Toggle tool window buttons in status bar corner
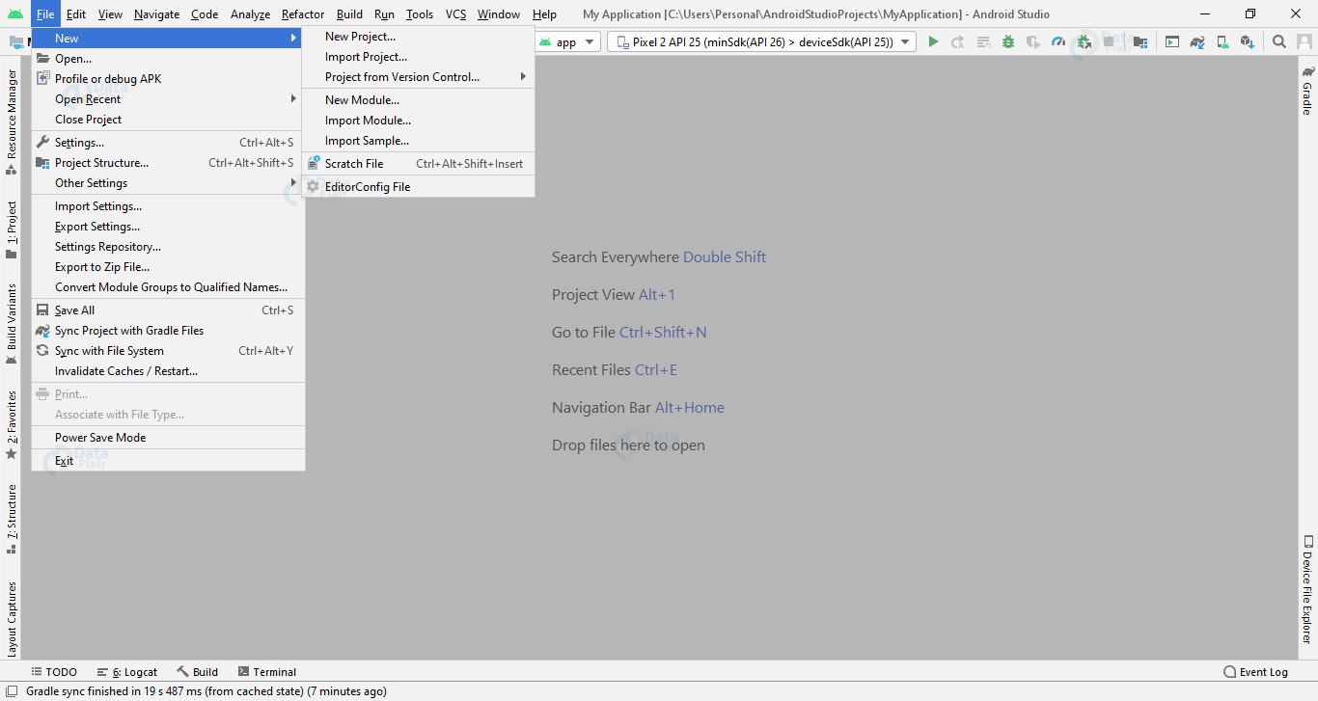 [11, 691]
